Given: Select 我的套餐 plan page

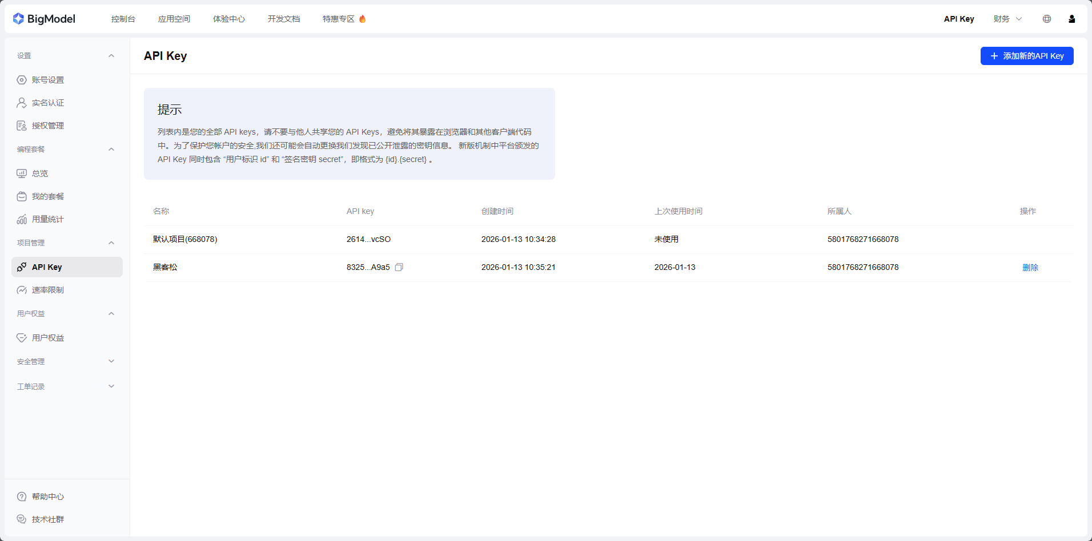Looking at the screenshot, I should (x=48, y=196).
